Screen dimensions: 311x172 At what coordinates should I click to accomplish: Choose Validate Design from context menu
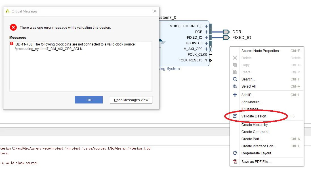click(267, 116)
